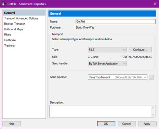Click inside the Description text area
159x129 pixels.
(100, 111)
